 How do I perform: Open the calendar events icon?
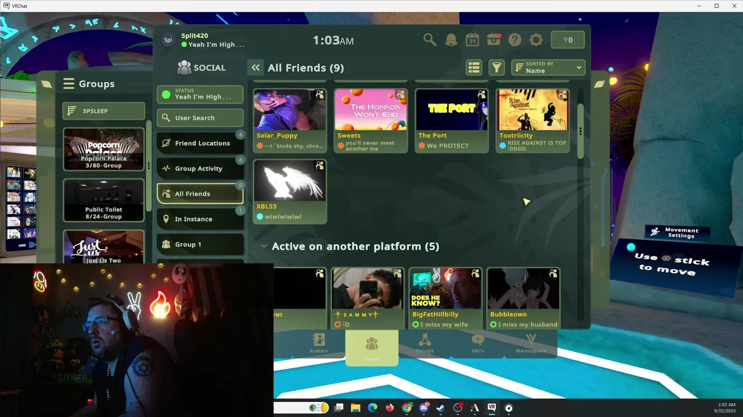tap(473, 39)
